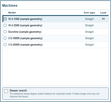Viewport: 111px width, 102px height.
Task: Enable the Deeper search checkbox
Action: click(x=6, y=91)
